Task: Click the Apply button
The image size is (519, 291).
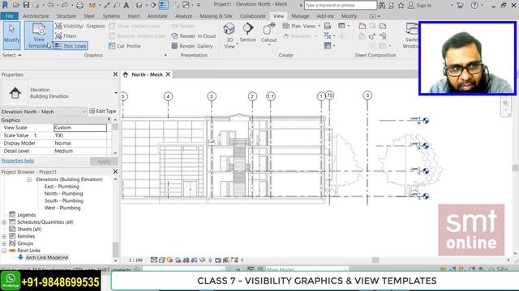Action: [104, 162]
